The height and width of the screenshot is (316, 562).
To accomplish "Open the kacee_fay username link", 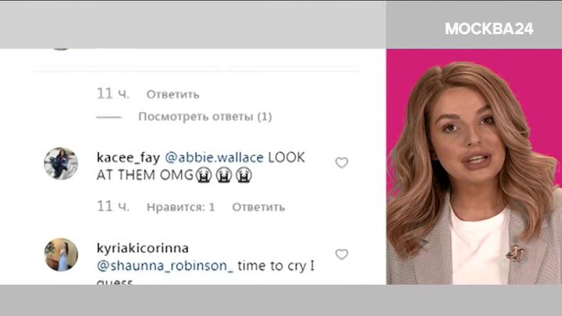I will (x=128, y=158).
